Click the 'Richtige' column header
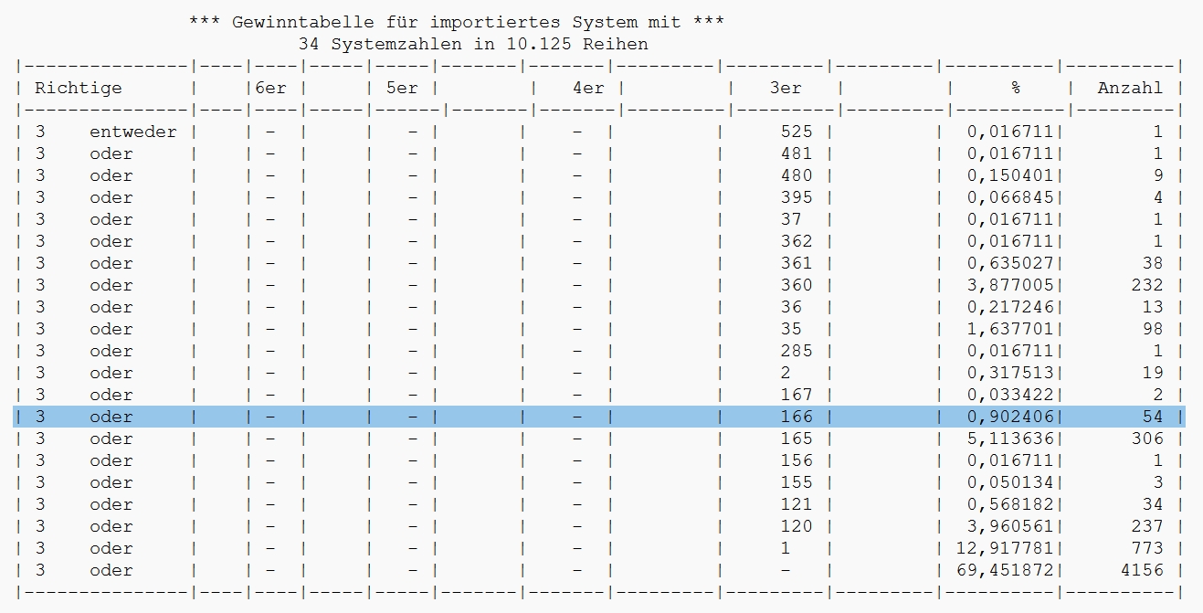1203x613 pixels. coord(78,88)
